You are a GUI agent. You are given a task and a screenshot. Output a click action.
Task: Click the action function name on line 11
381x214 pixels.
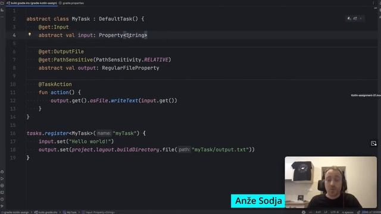(60, 93)
